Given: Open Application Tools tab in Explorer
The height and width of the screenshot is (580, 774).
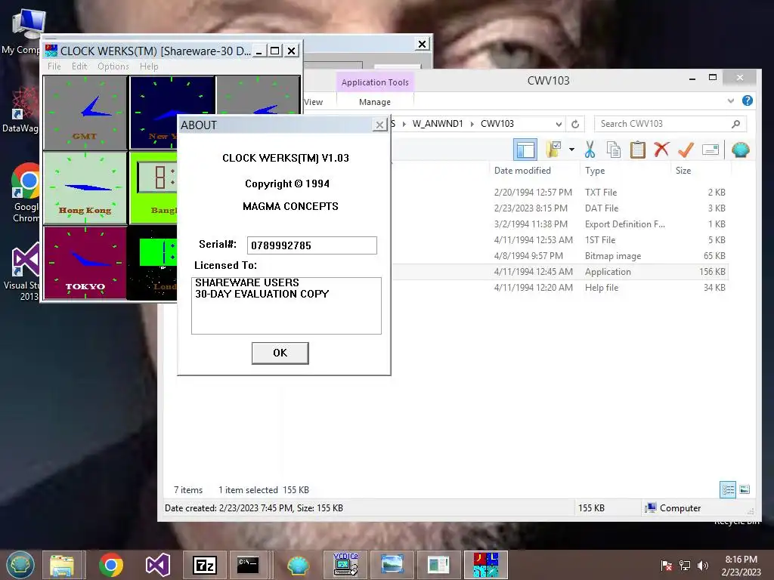Looking at the screenshot, I should (x=375, y=82).
